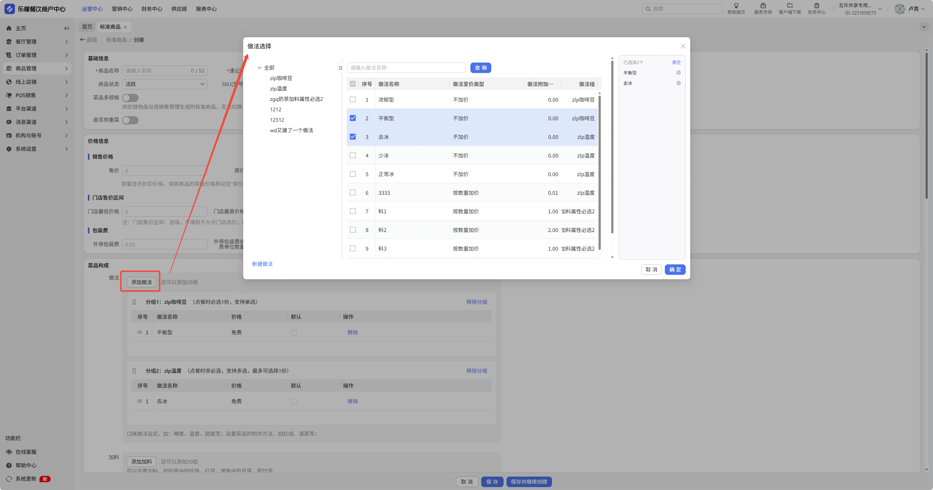
Task: Select the zlp温度 category in tree
Action: (x=278, y=89)
